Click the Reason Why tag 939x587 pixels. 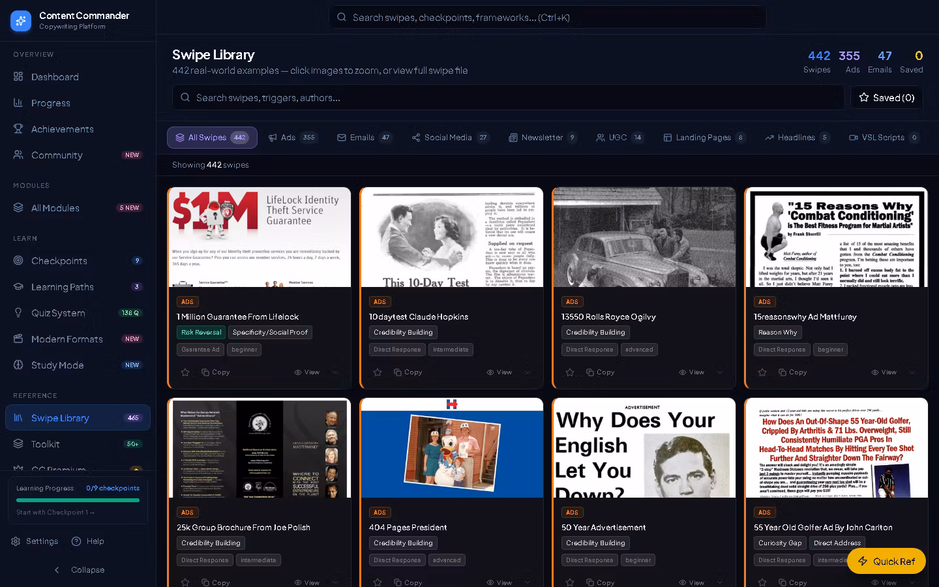(x=777, y=333)
